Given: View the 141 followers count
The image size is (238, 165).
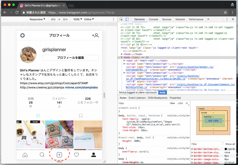Looking at the screenshot, I should point(59,102).
